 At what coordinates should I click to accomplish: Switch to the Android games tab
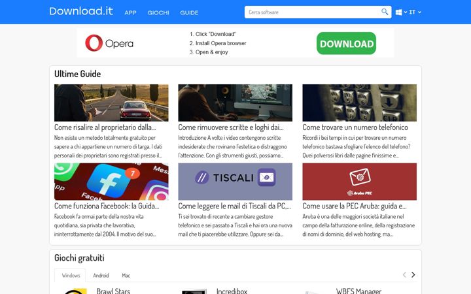[x=101, y=276]
